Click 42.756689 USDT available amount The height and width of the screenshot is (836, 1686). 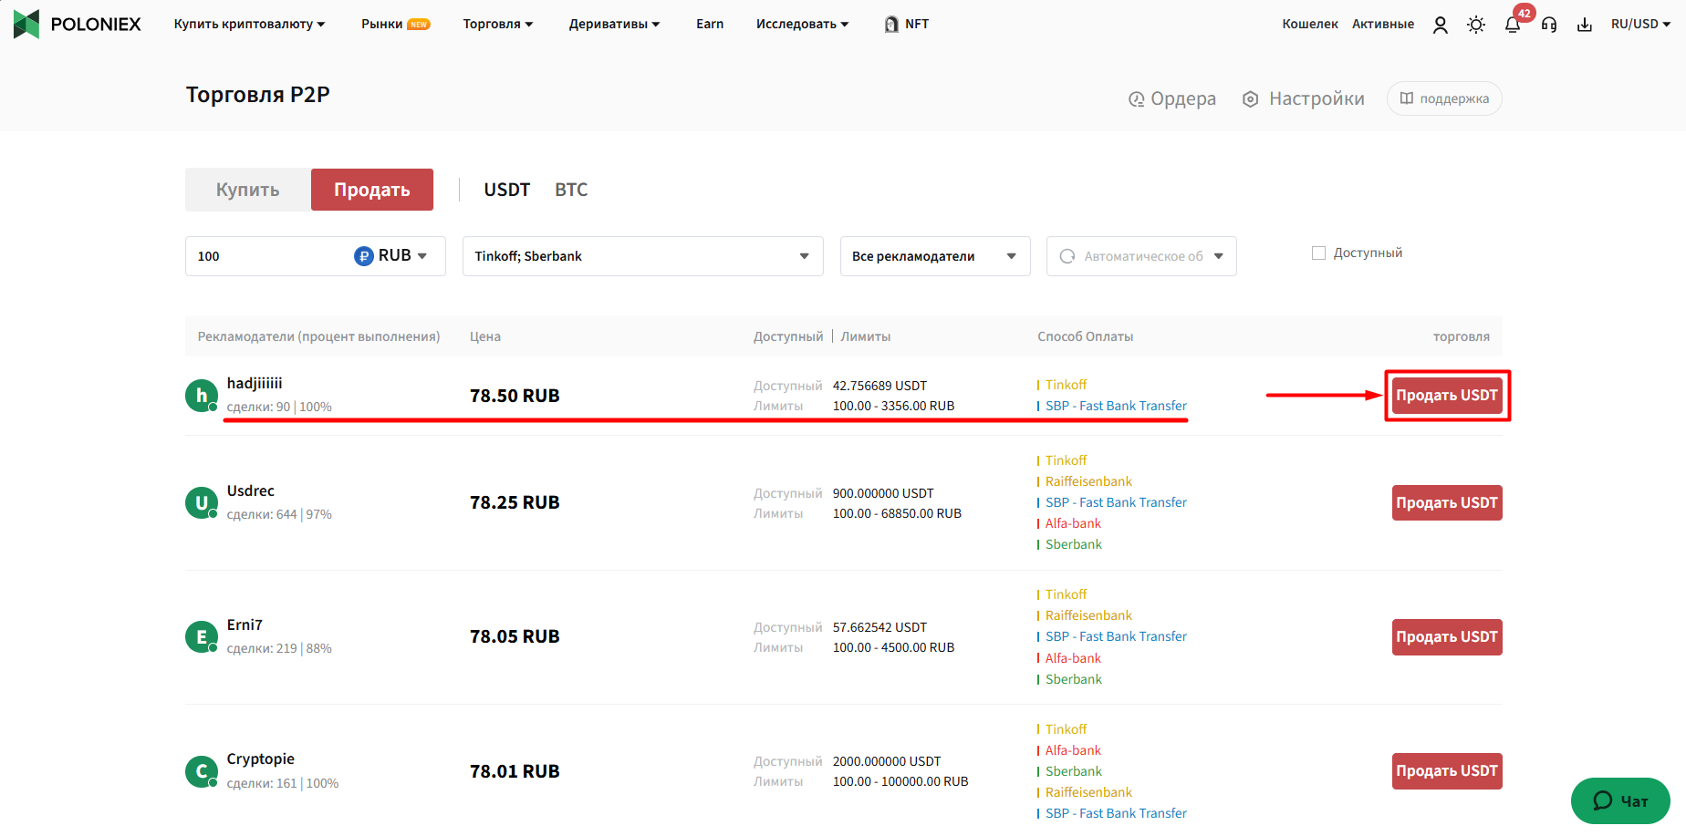pos(879,386)
